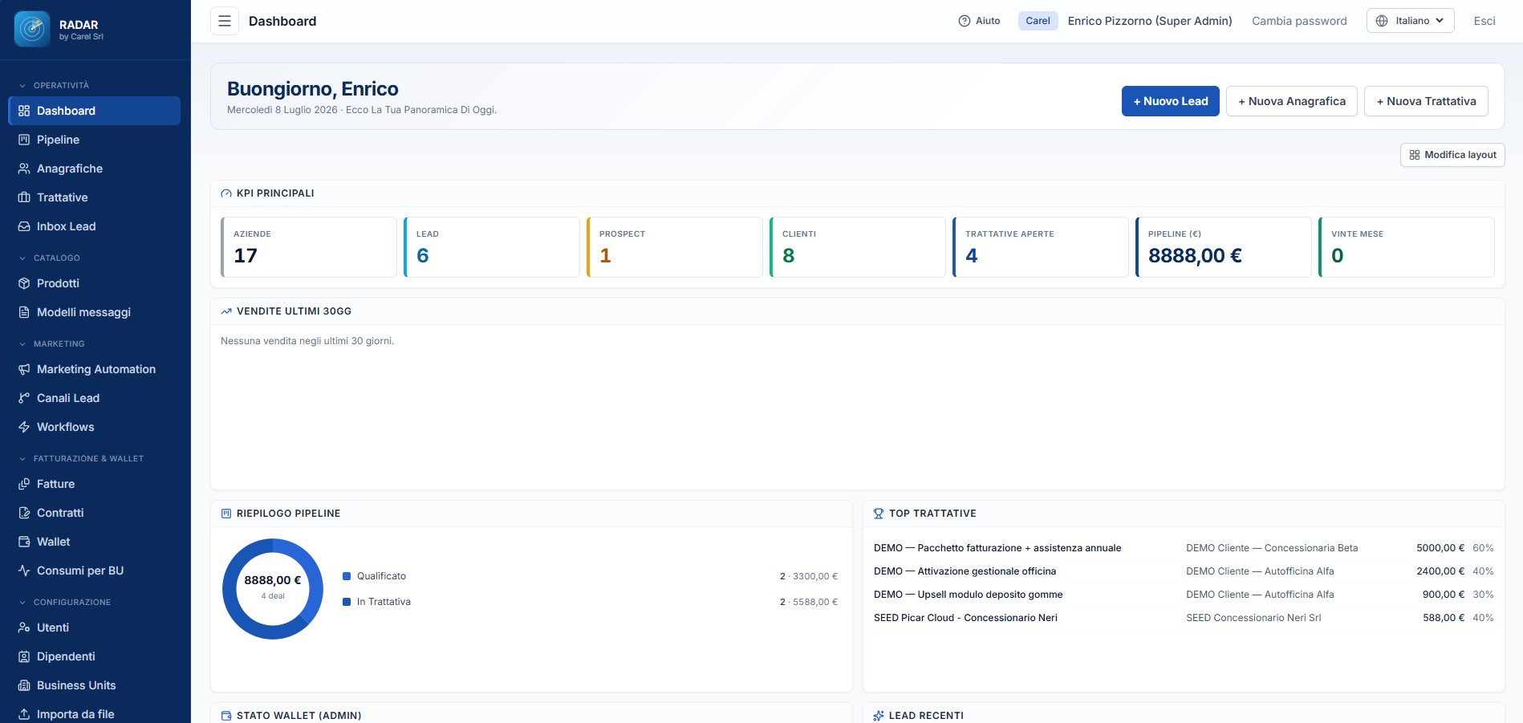The width and height of the screenshot is (1523, 723).
Task: Click the DEMO Cliente Concessionaria Beta text
Action: click(x=1272, y=548)
